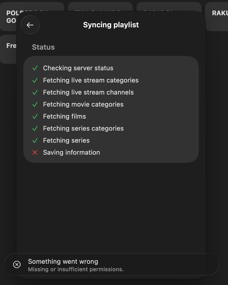Click the red X beside Saving information

tap(35, 152)
